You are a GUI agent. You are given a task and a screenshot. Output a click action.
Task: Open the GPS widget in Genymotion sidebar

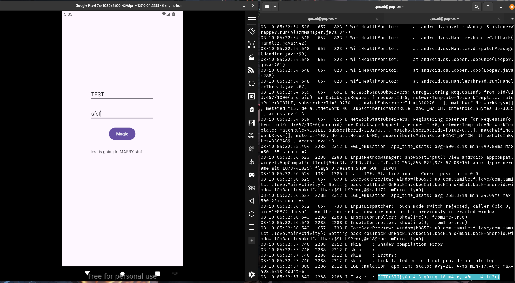(251, 135)
